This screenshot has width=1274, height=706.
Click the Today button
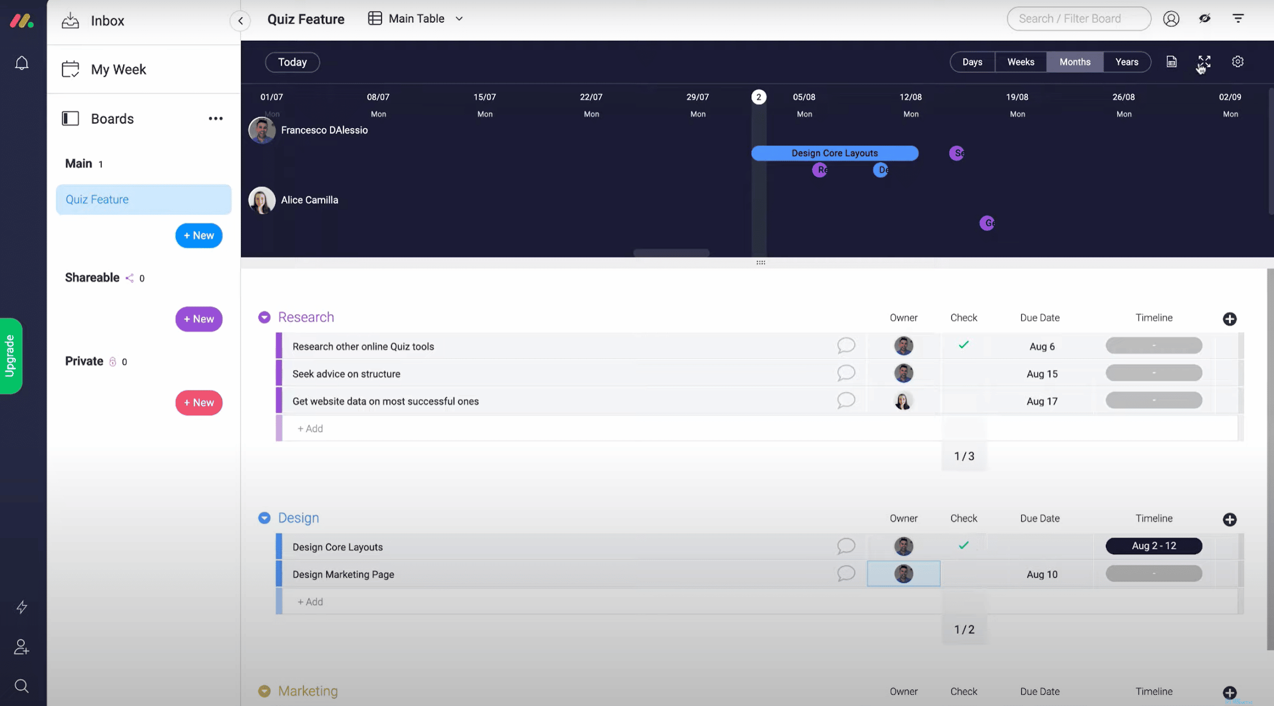tap(292, 62)
